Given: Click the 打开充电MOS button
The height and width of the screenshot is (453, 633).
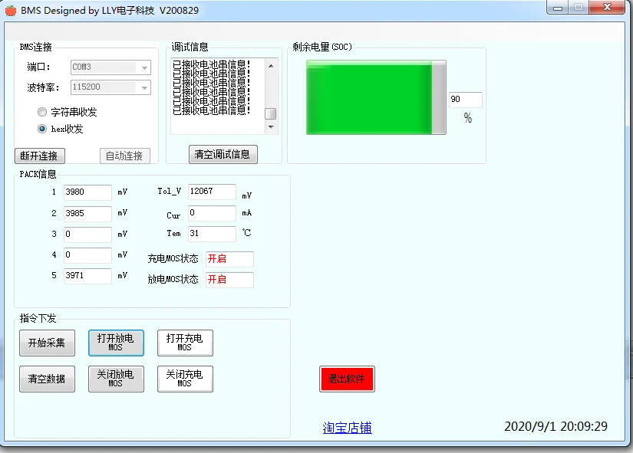Looking at the screenshot, I should (185, 343).
